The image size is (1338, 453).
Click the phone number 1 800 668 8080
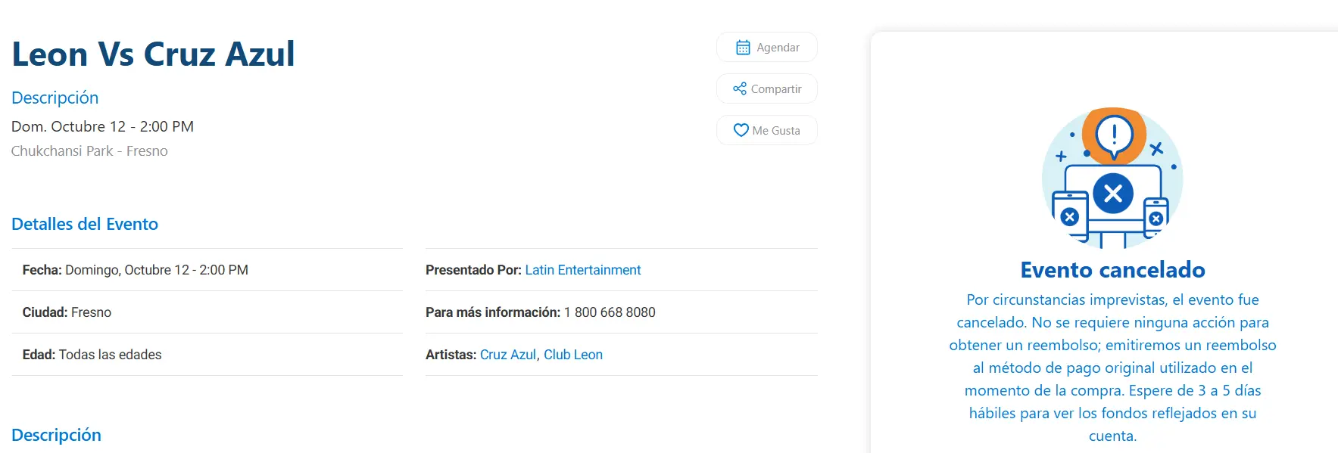(609, 312)
